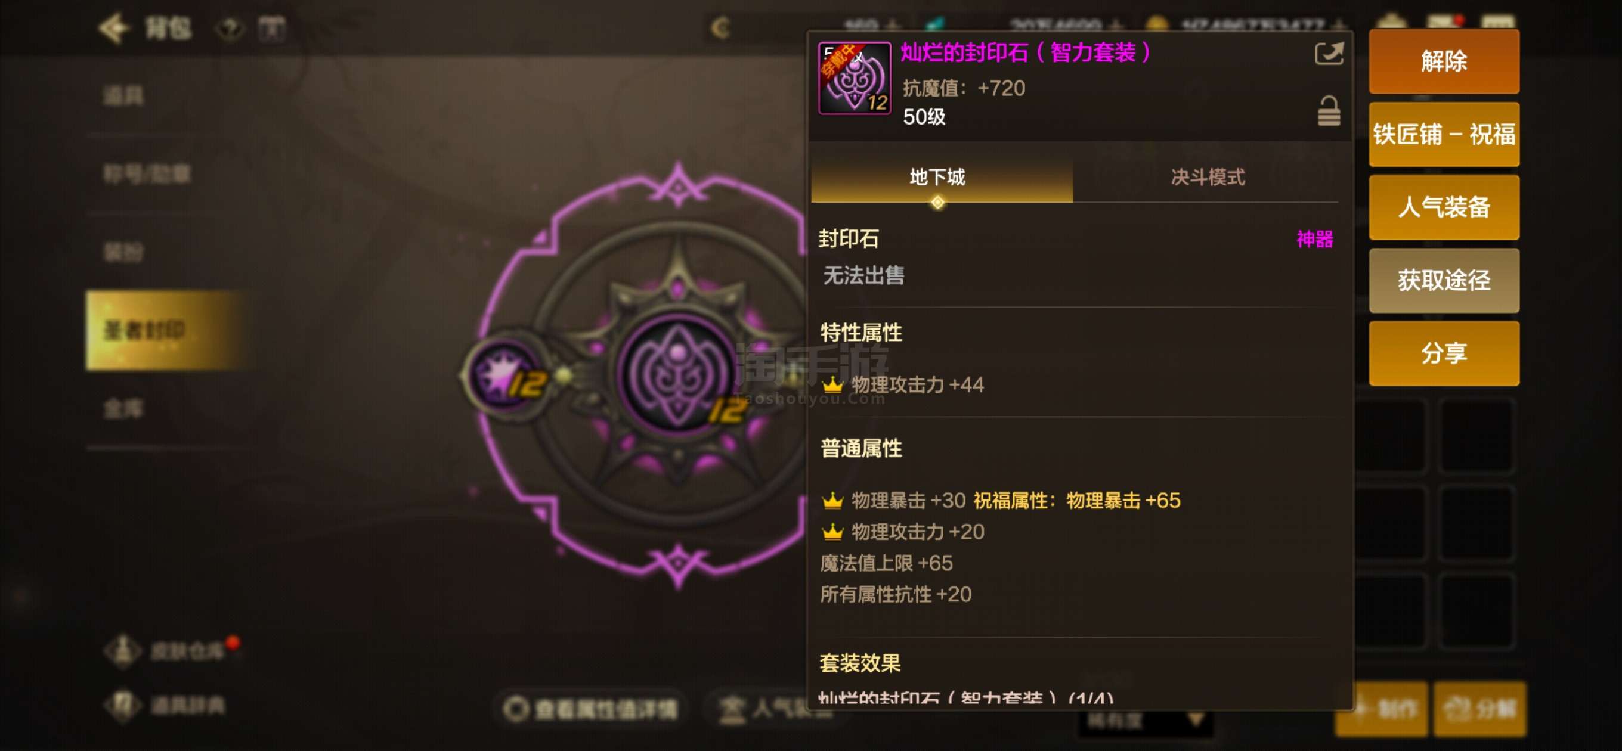Click the 分享 button
1622x751 pixels.
[x=1444, y=353]
